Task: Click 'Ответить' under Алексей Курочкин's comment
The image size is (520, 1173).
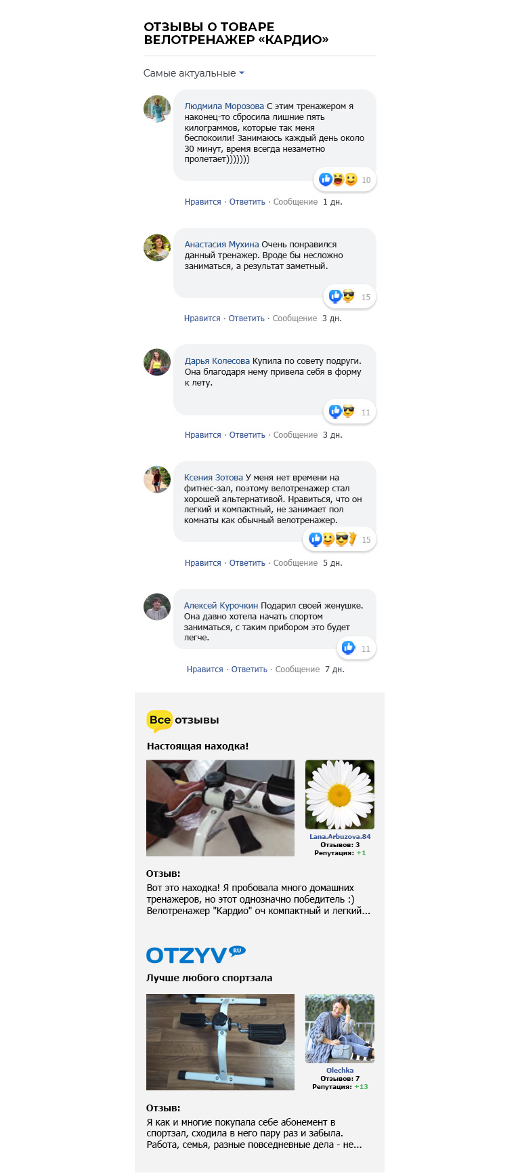Action: click(x=249, y=670)
